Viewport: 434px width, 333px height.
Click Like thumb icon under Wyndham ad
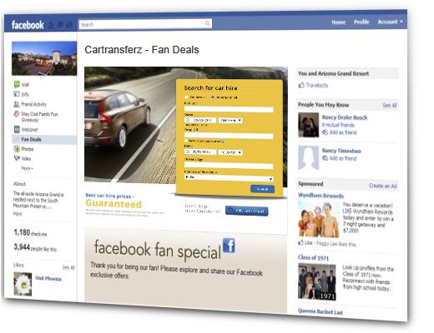pos(300,242)
